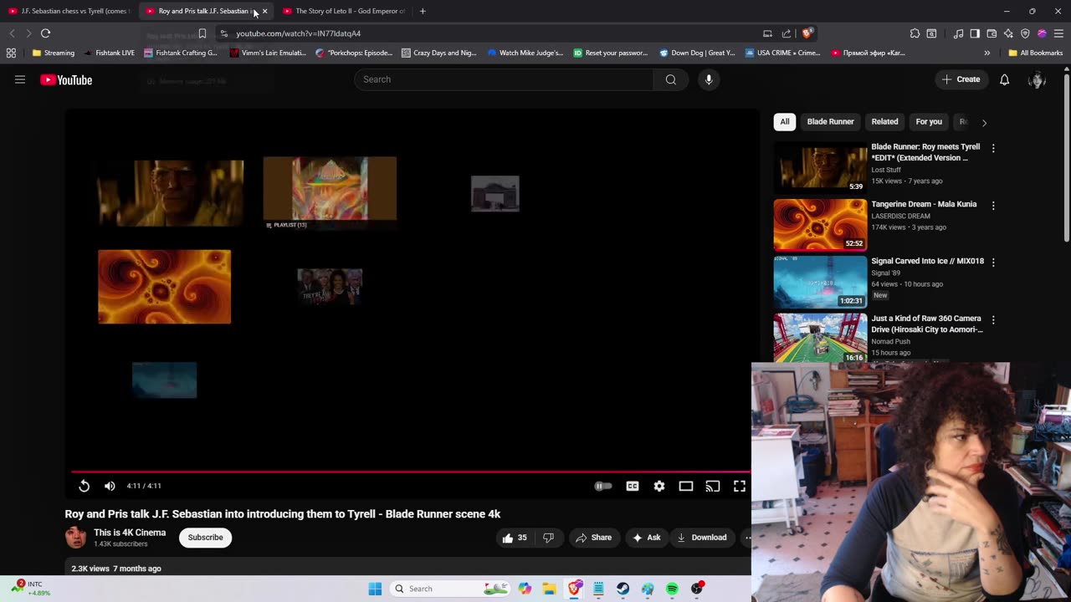Open the YouTube hamburger guide menu
Image resolution: width=1071 pixels, height=602 pixels.
(x=20, y=79)
